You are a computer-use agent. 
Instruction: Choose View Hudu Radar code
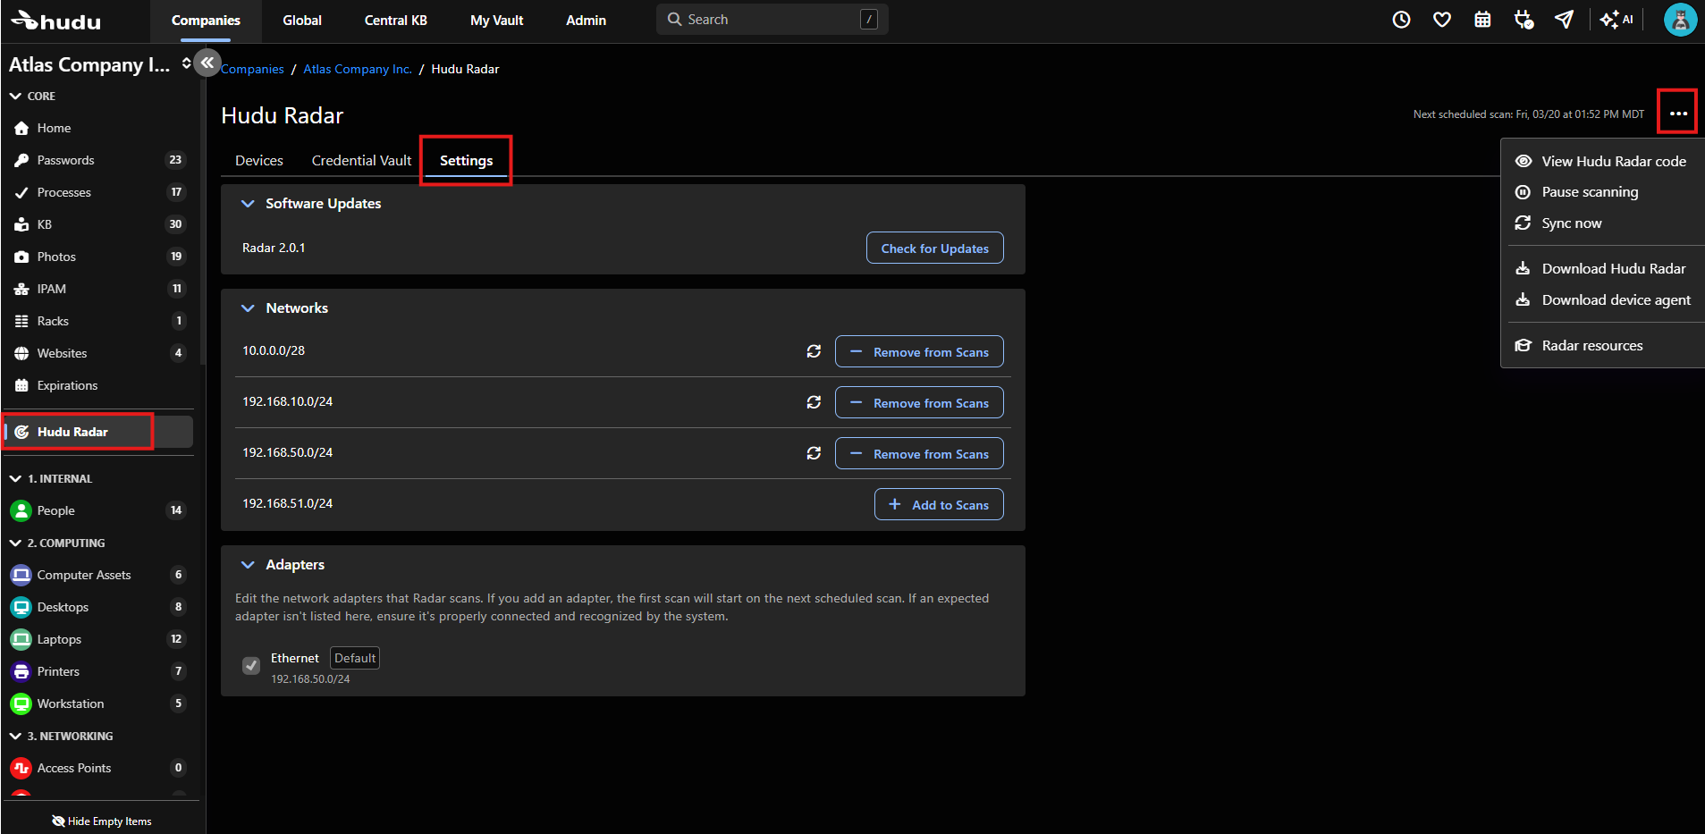pyautogui.click(x=1602, y=161)
